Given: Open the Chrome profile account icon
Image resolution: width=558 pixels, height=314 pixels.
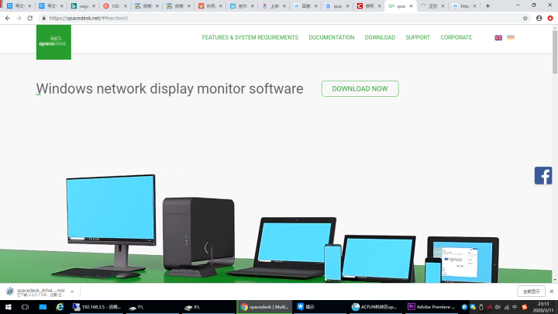Looking at the screenshot, I should [539, 18].
